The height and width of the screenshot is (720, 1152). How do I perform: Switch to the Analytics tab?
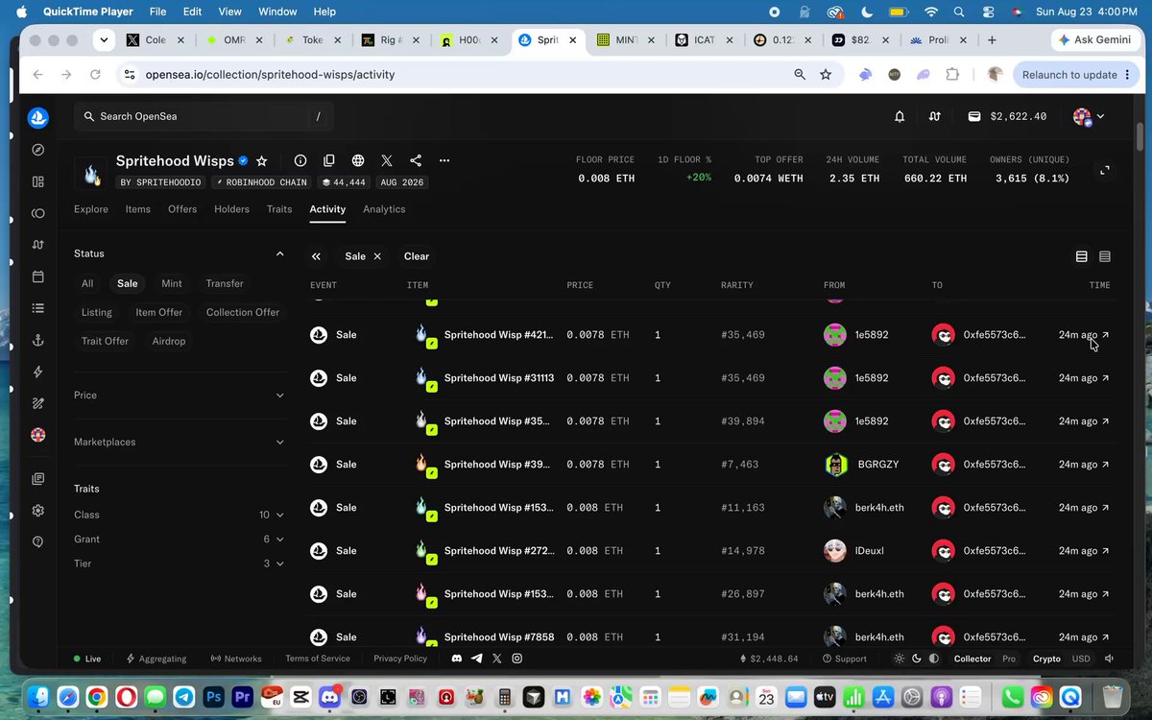pos(384,209)
